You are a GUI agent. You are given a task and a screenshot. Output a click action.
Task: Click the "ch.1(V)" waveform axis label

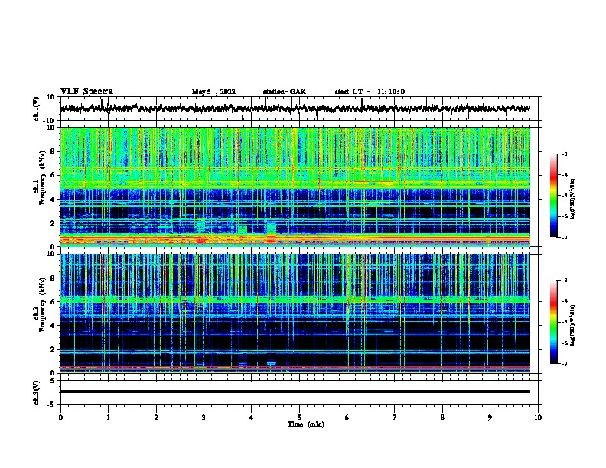click(x=37, y=109)
